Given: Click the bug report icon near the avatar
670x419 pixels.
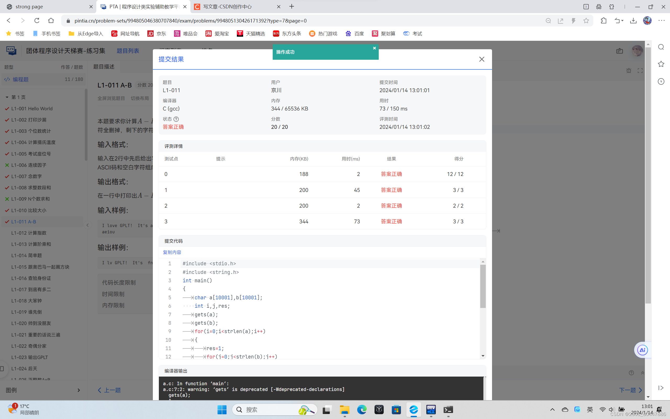Looking at the screenshot, I should (x=629, y=71).
